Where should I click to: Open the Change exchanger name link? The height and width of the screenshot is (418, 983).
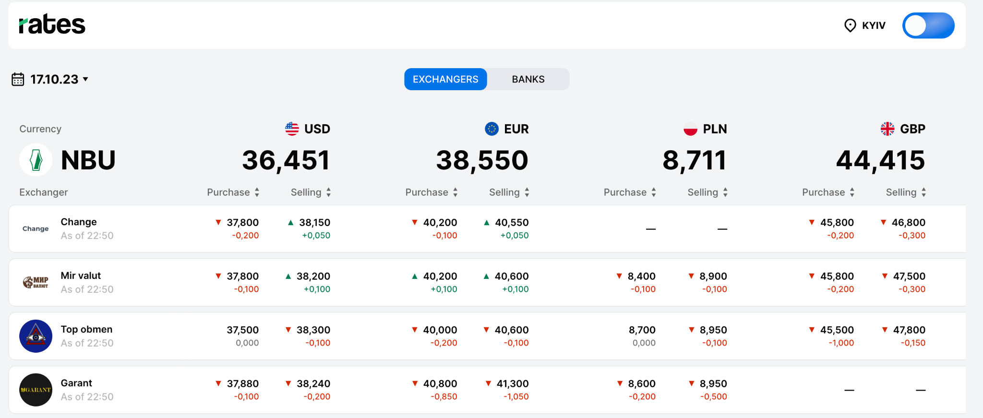click(79, 222)
